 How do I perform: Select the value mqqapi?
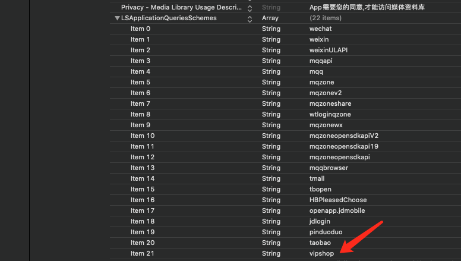tap(321, 61)
